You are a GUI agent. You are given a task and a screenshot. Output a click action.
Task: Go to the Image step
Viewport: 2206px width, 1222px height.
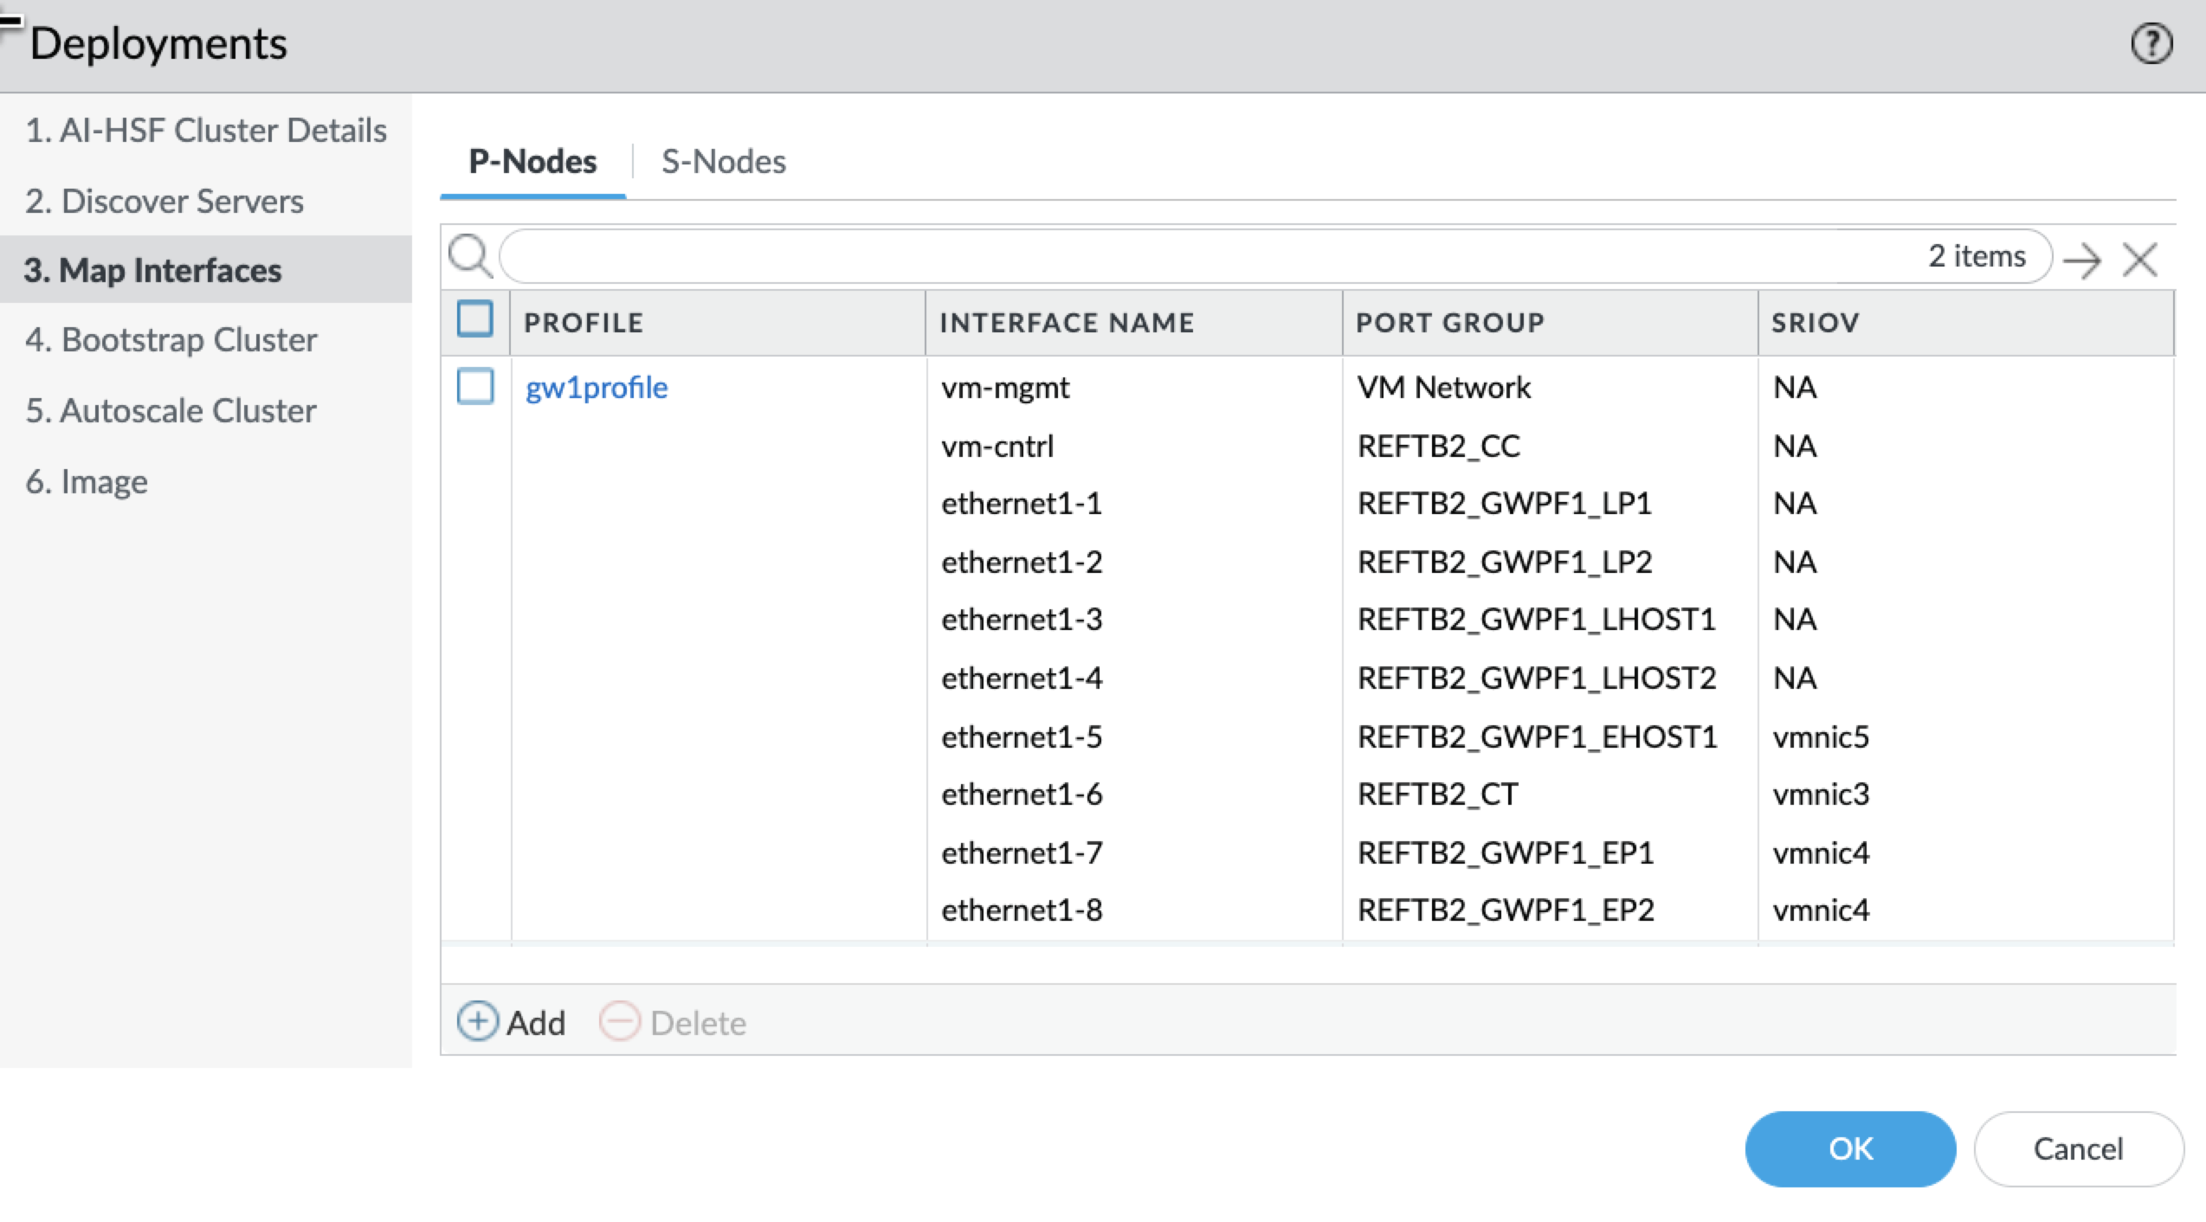[87, 481]
